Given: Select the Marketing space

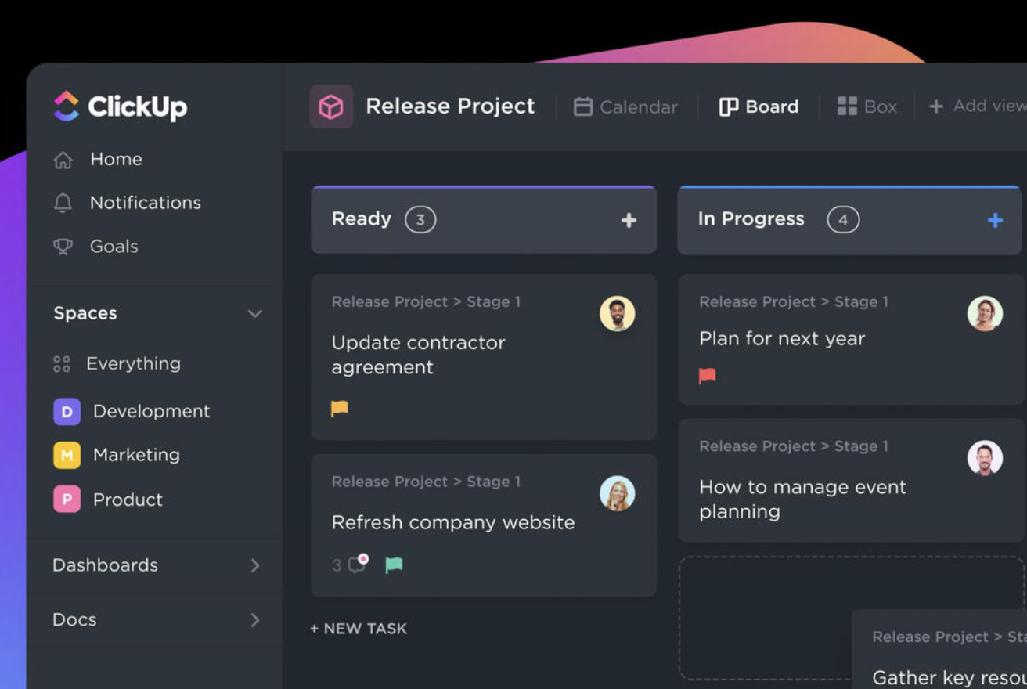Looking at the screenshot, I should [x=135, y=455].
